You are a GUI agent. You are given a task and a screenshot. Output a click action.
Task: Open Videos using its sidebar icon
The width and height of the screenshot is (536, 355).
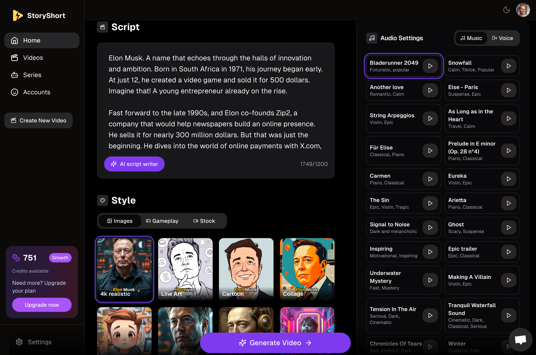(x=14, y=58)
